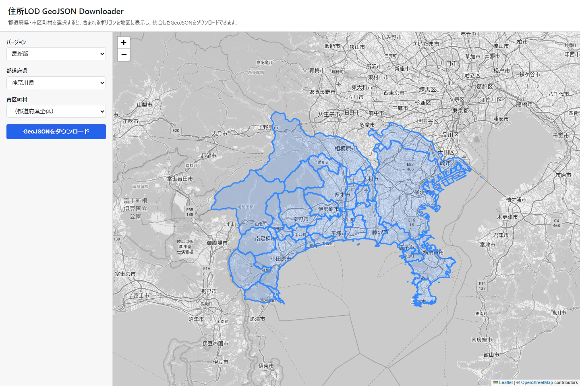The image size is (580, 386).
Task: Zoom out of the map
Action: 124,55
